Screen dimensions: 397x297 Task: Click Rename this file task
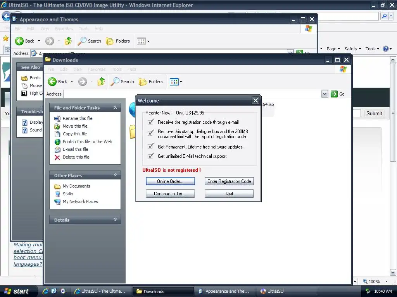[x=78, y=118]
